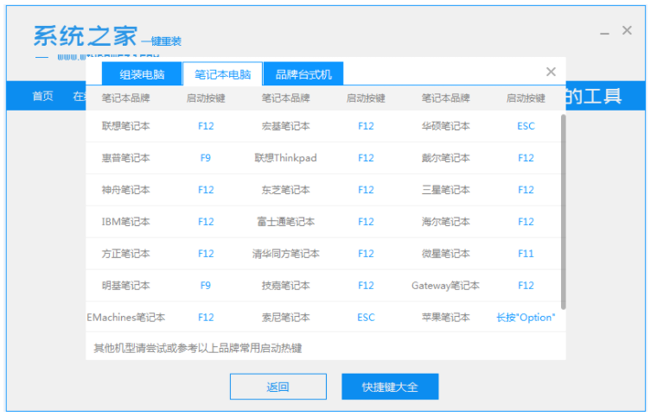Open 快捷键大全 hotkey list
The width and height of the screenshot is (657, 416).
click(x=390, y=387)
